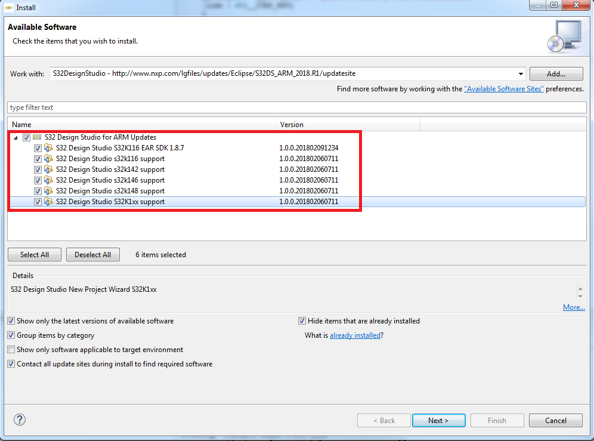Open the Available Software Sites preferences link
594x441 pixels.
tap(504, 89)
